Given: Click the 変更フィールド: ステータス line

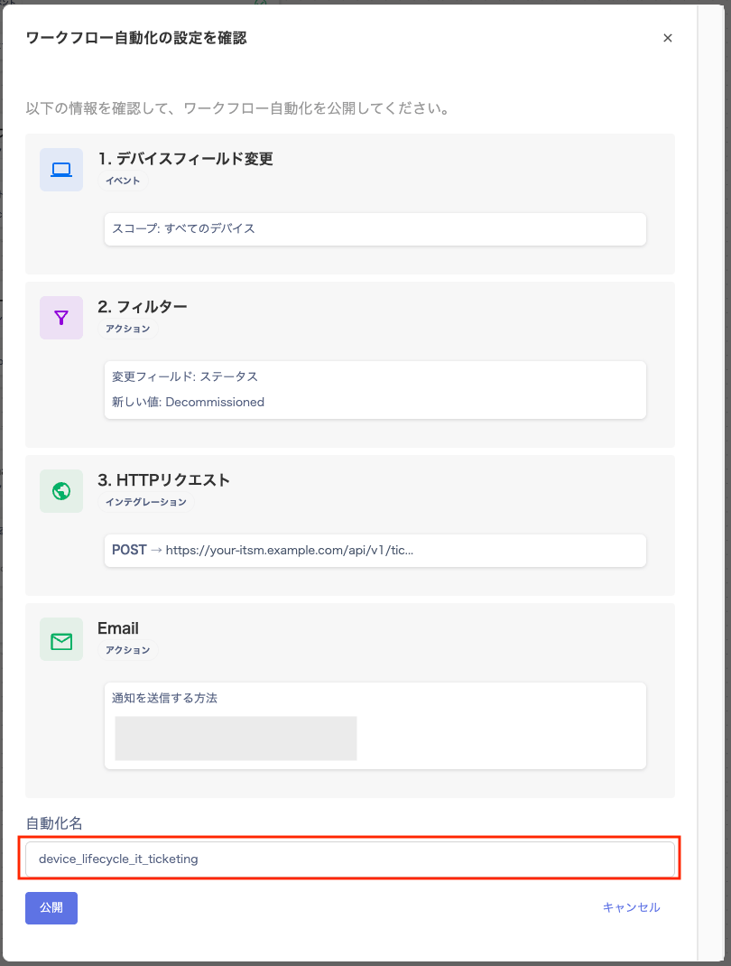Looking at the screenshot, I should [185, 376].
